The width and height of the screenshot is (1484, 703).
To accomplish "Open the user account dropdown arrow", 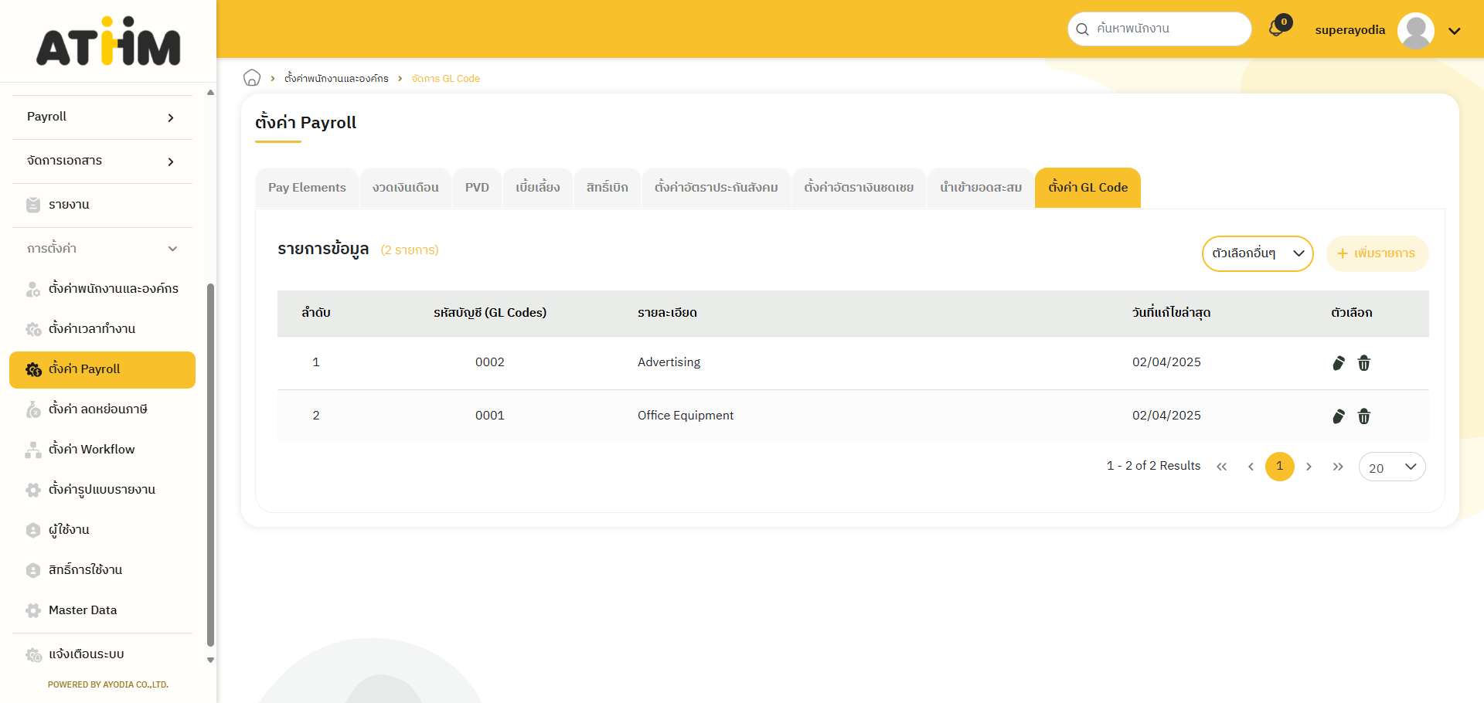I will tap(1455, 31).
